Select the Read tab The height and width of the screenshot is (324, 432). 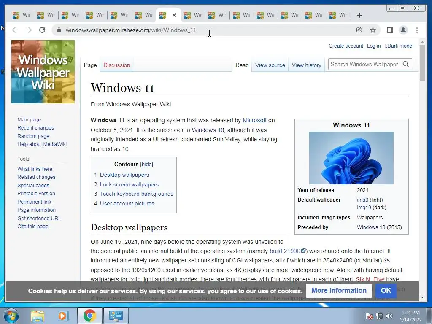(242, 65)
